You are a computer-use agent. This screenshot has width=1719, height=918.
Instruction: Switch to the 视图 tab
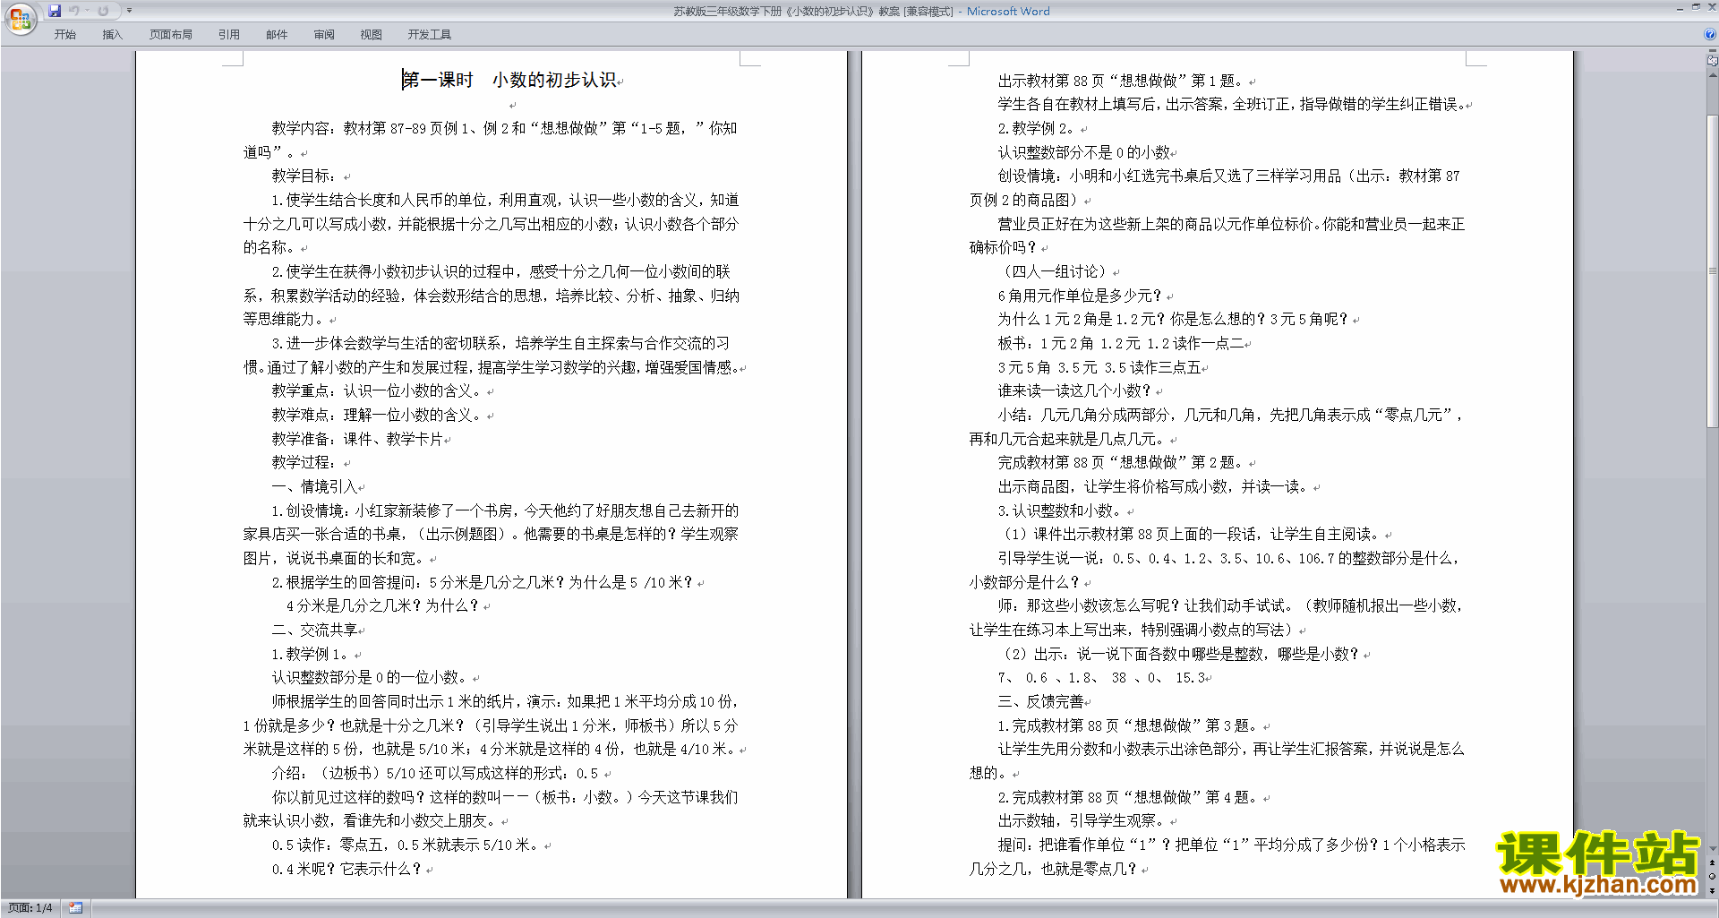click(371, 35)
